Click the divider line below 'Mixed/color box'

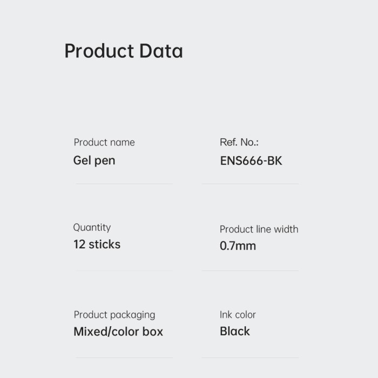124,357
